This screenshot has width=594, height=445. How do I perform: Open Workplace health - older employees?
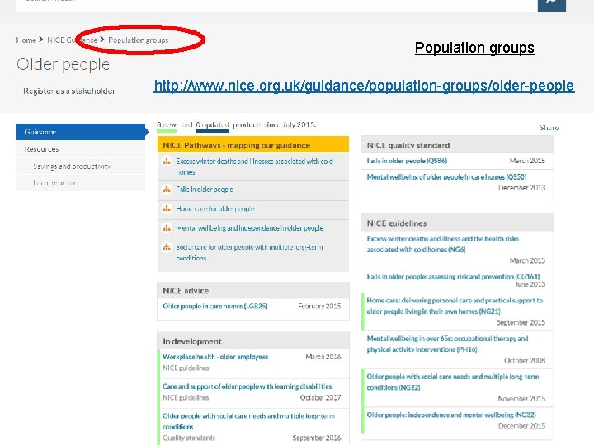215,357
